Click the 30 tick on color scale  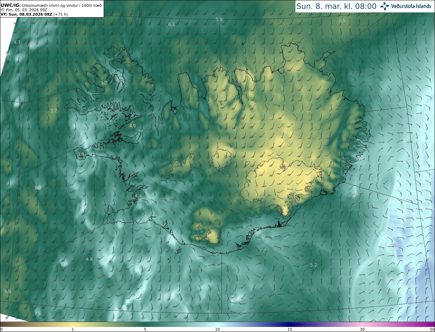[362, 329]
